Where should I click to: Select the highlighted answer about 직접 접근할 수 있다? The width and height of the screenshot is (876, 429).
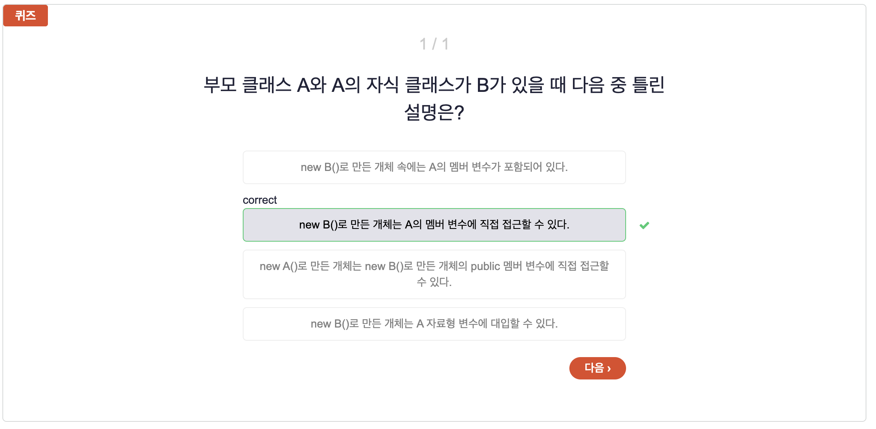[434, 225]
